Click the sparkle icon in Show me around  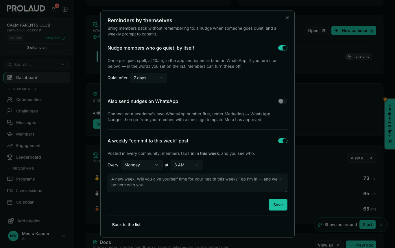pyautogui.click(x=320, y=225)
